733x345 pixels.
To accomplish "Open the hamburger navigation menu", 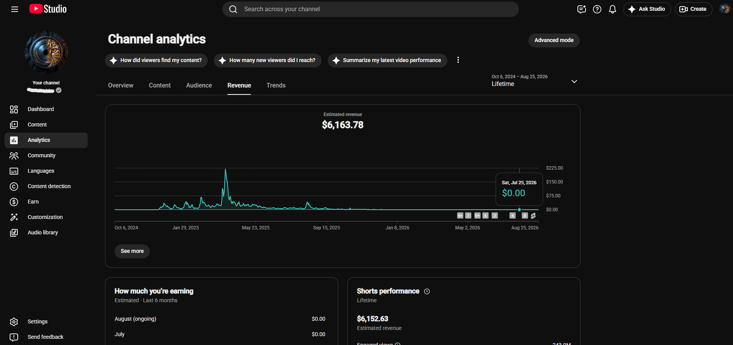I will tap(15, 9).
